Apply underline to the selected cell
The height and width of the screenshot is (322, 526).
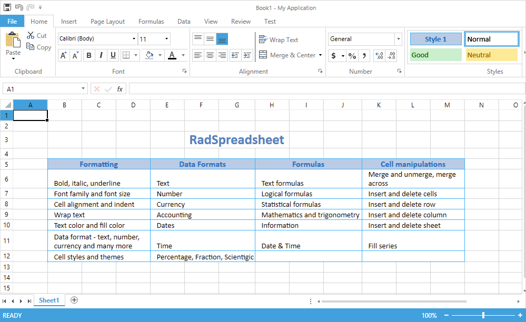tap(114, 55)
